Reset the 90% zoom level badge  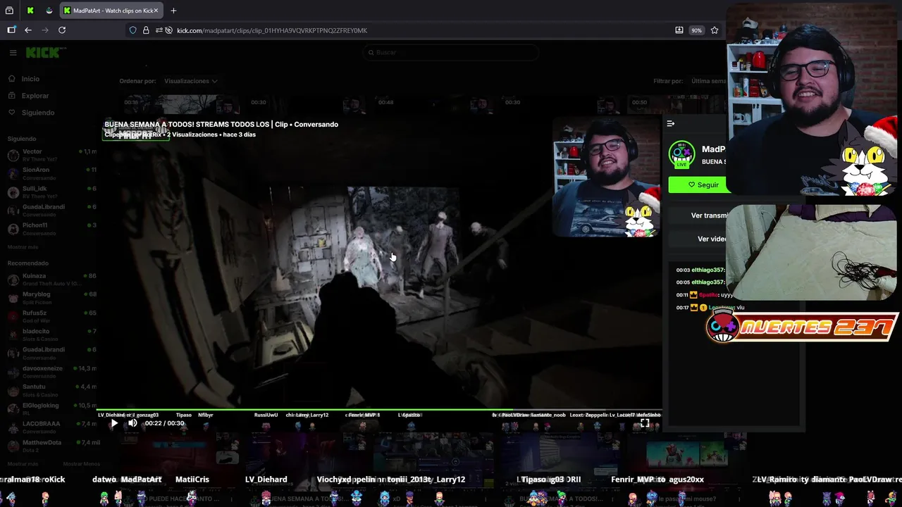tap(696, 30)
